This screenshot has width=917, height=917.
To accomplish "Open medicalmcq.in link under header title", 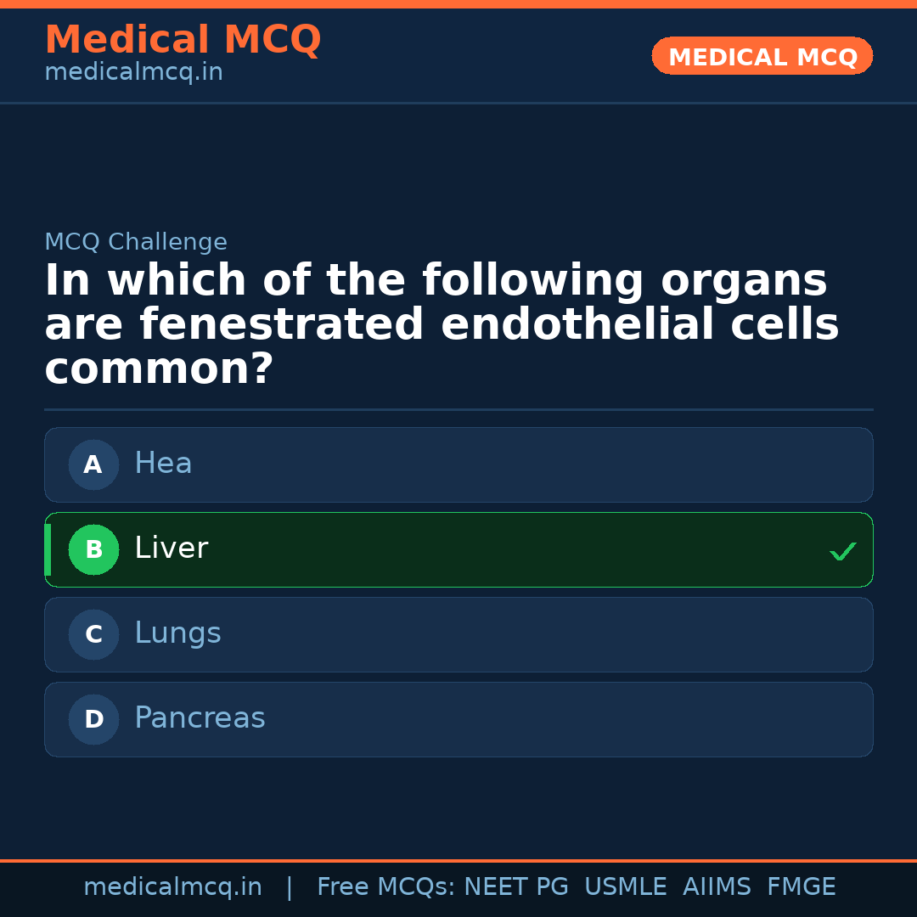I will 133,73.
